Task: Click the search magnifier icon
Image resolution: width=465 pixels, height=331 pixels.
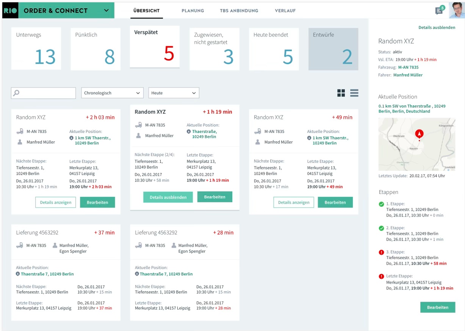Action: coord(16,93)
